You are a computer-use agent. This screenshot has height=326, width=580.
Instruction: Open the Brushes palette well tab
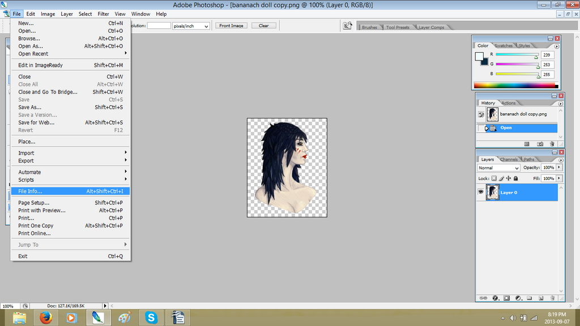pos(369,27)
